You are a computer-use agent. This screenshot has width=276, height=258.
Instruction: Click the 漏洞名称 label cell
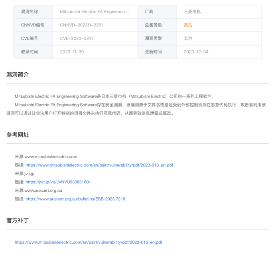pyautogui.click(x=33, y=12)
